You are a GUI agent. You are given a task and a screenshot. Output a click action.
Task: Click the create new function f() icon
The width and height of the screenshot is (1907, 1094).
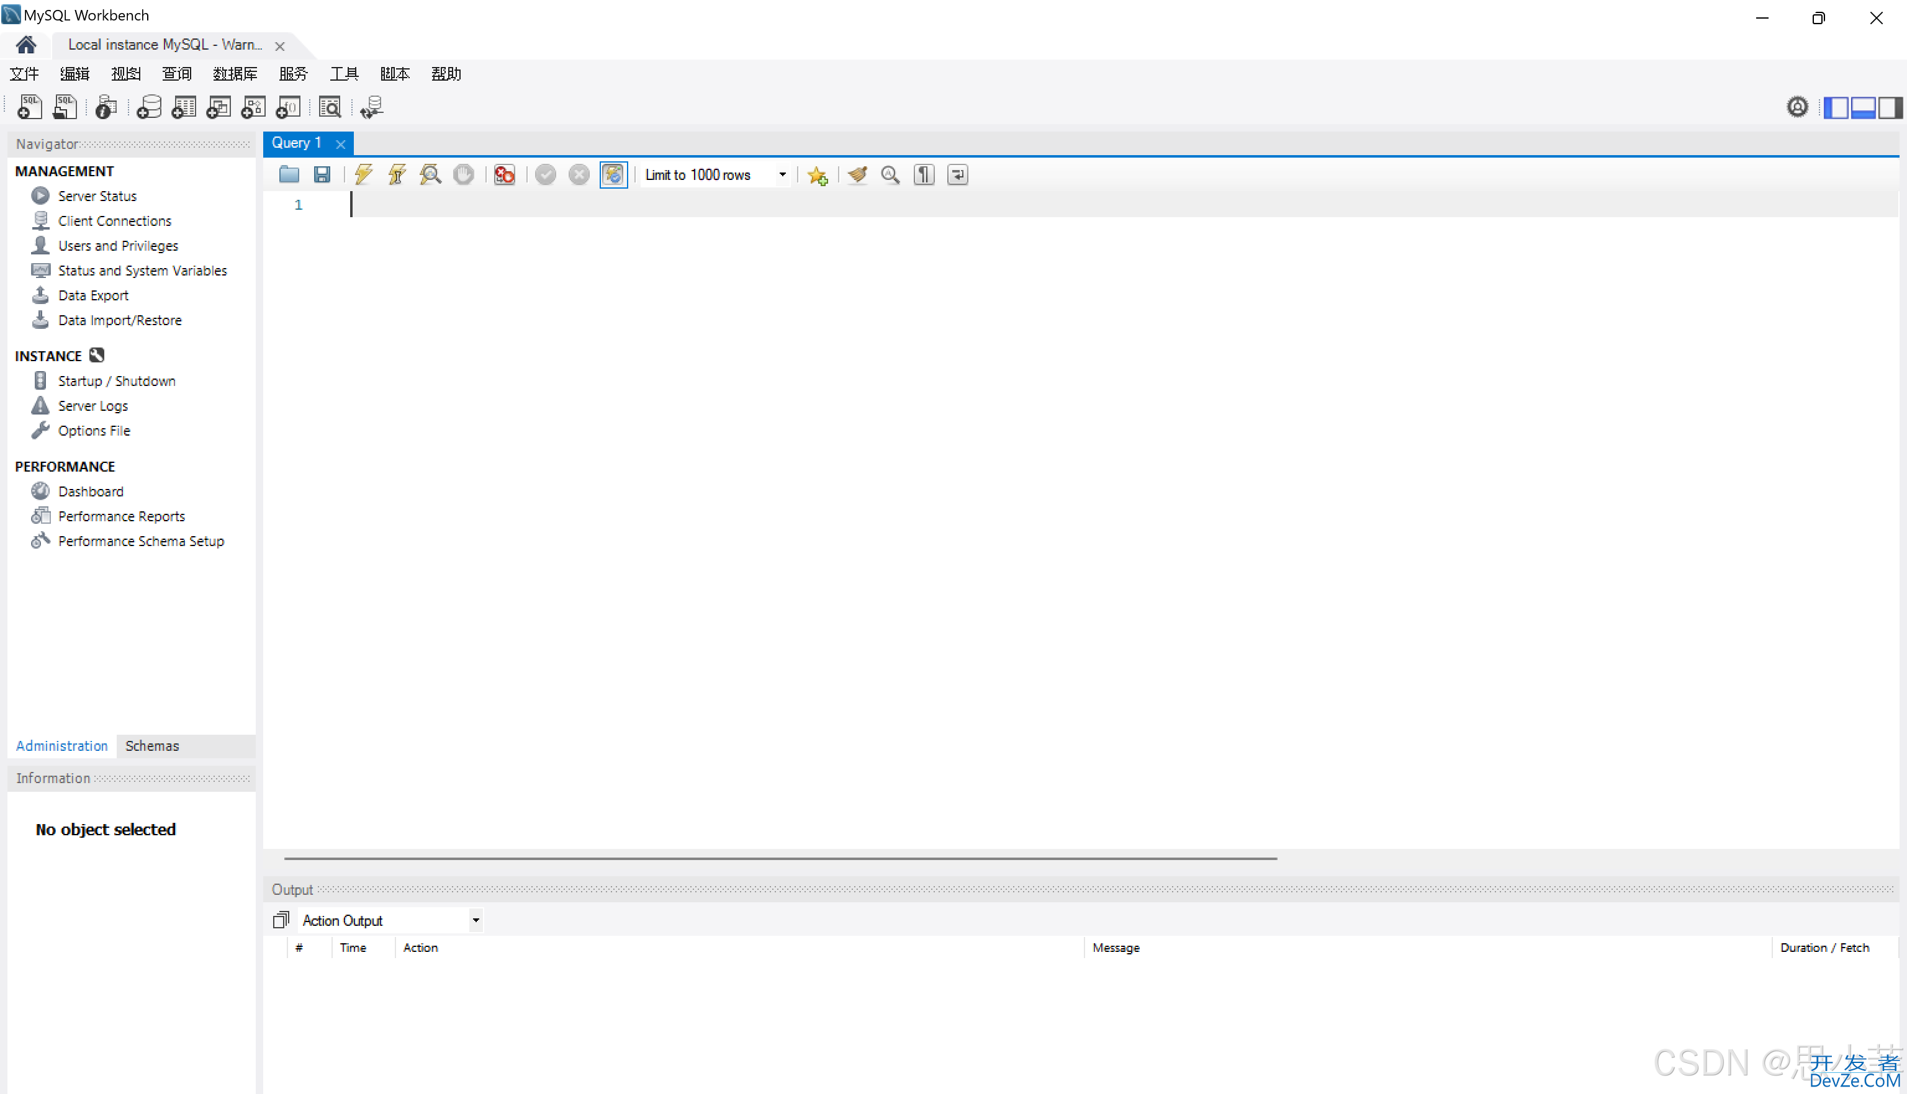pos(288,107)
